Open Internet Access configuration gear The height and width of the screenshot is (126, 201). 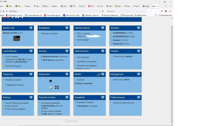[103, 28]
